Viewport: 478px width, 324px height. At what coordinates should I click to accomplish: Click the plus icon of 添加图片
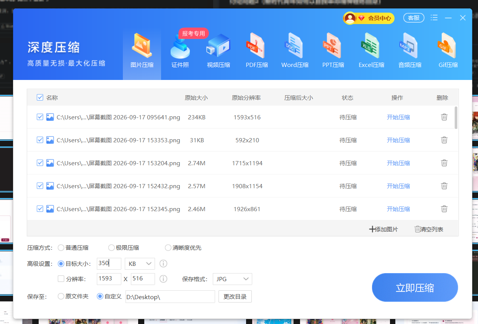[372, 229]
